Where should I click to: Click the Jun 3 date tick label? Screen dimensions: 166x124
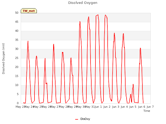[116, 107]
